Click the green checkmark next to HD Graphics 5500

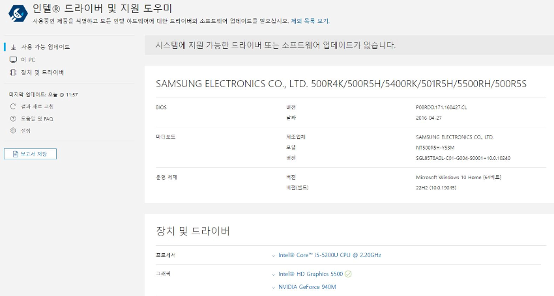click(348, 274)
